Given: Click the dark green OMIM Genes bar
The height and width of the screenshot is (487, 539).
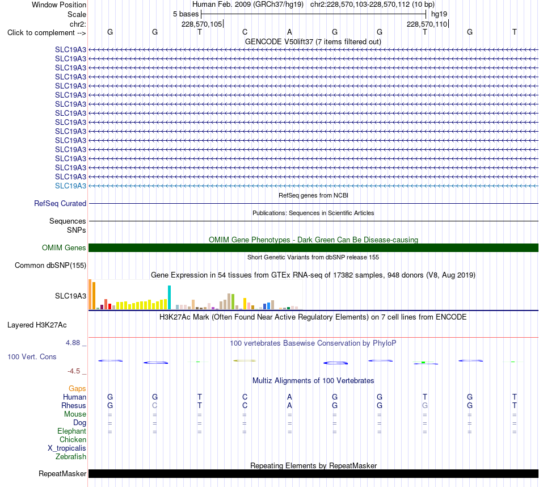Looking at the screenshot, I should click(313, 247).
